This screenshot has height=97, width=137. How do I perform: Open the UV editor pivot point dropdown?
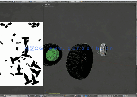(x=36, y=96)
